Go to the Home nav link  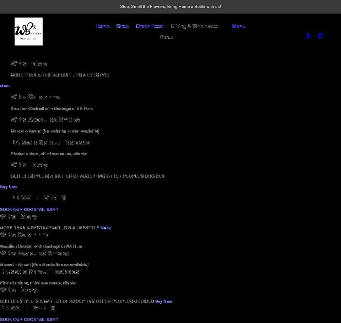(x=102, y=26)
